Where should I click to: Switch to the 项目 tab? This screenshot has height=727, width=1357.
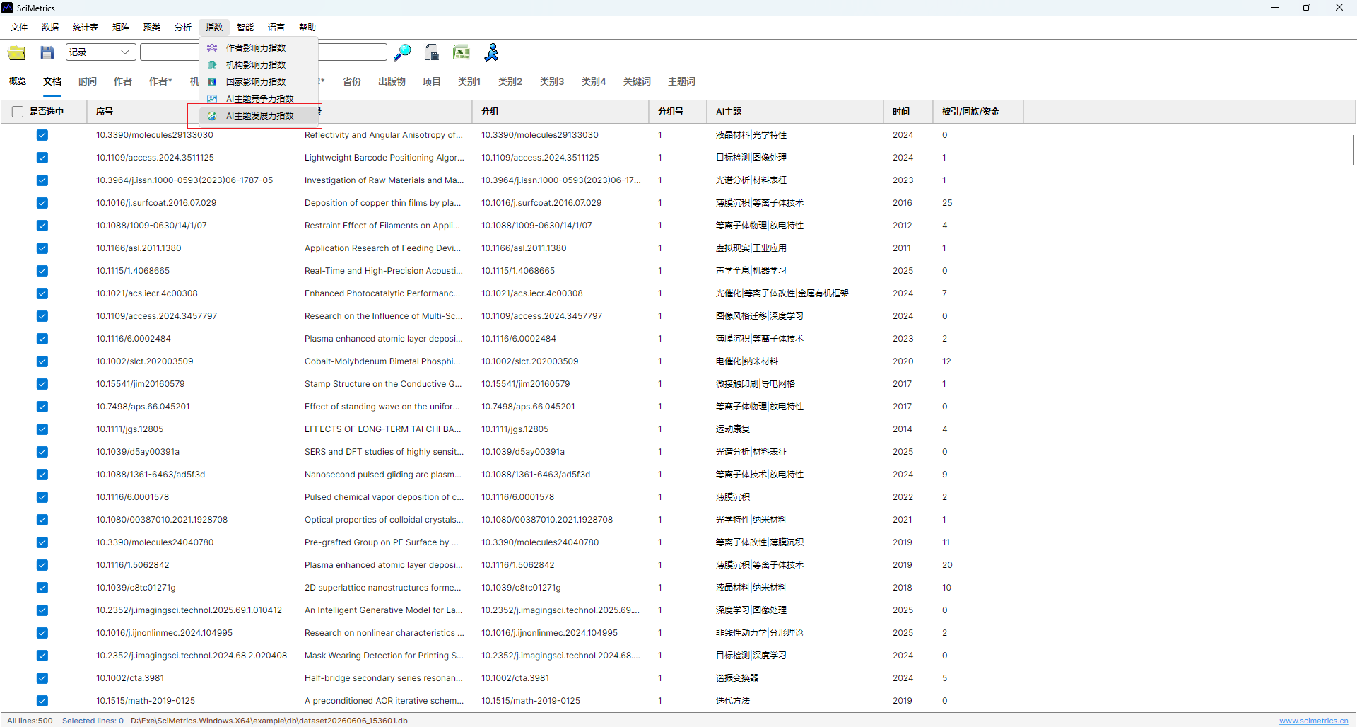[432, 82]
